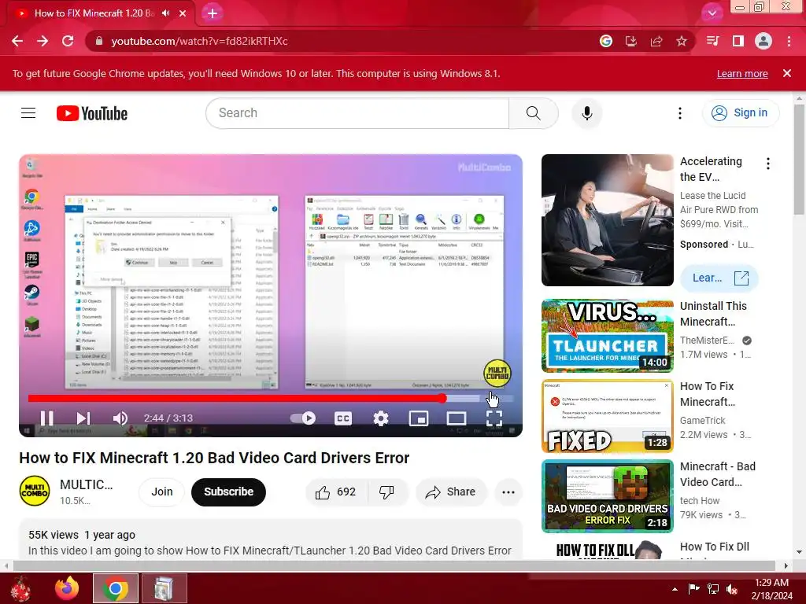
Task: Close the YouTube tab
Action: tap(183, 13)
